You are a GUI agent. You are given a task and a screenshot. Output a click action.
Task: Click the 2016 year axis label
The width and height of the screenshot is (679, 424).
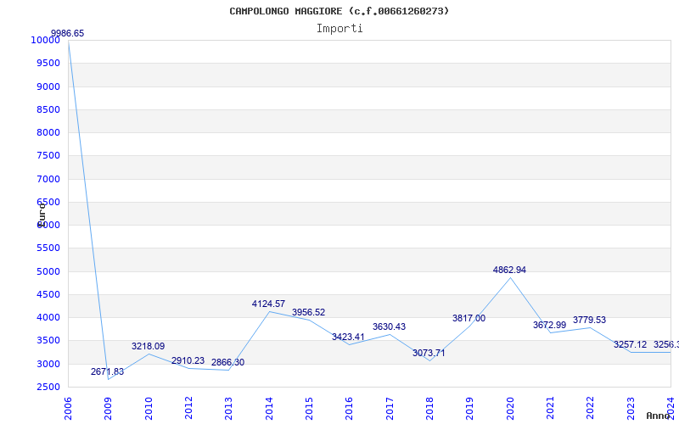(350, 409)
